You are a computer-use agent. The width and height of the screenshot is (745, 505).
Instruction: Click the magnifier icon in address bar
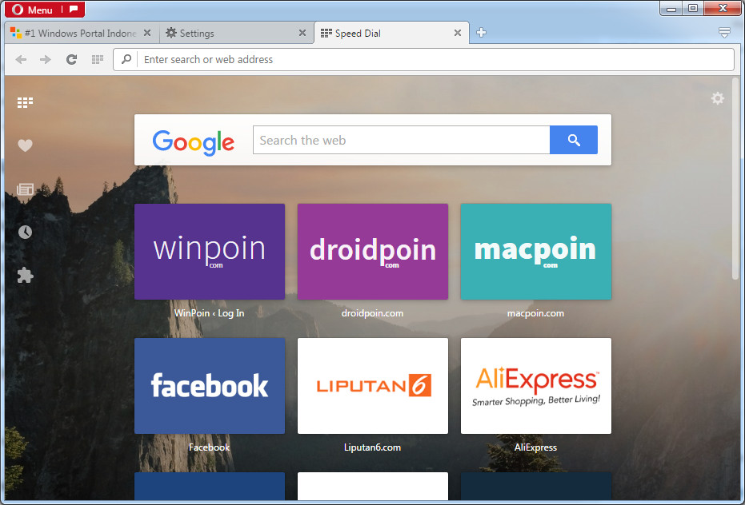(126, 59)
